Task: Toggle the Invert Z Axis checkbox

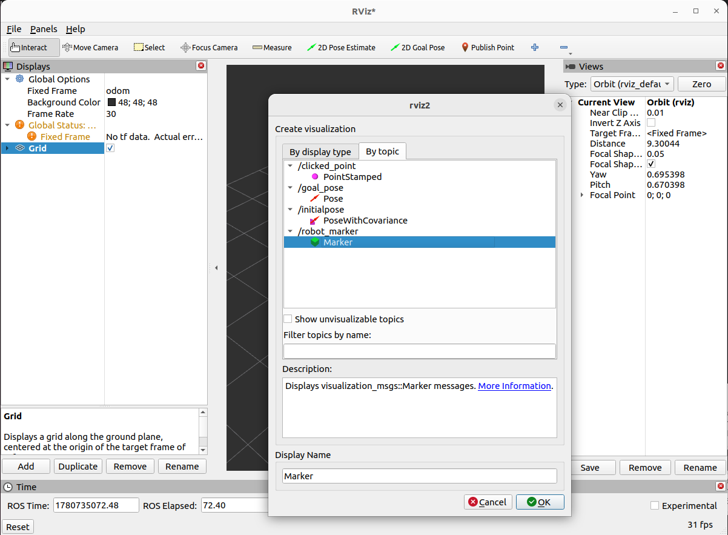Action: click(651, 123)
